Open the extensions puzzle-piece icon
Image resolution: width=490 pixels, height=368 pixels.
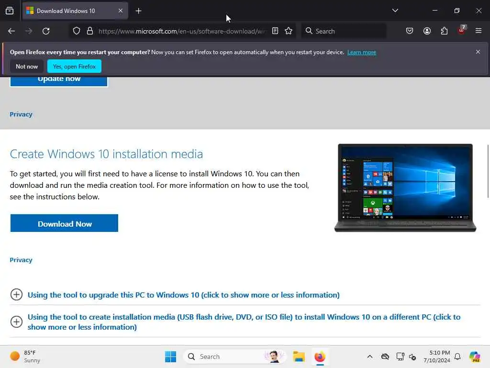(444, 31)
